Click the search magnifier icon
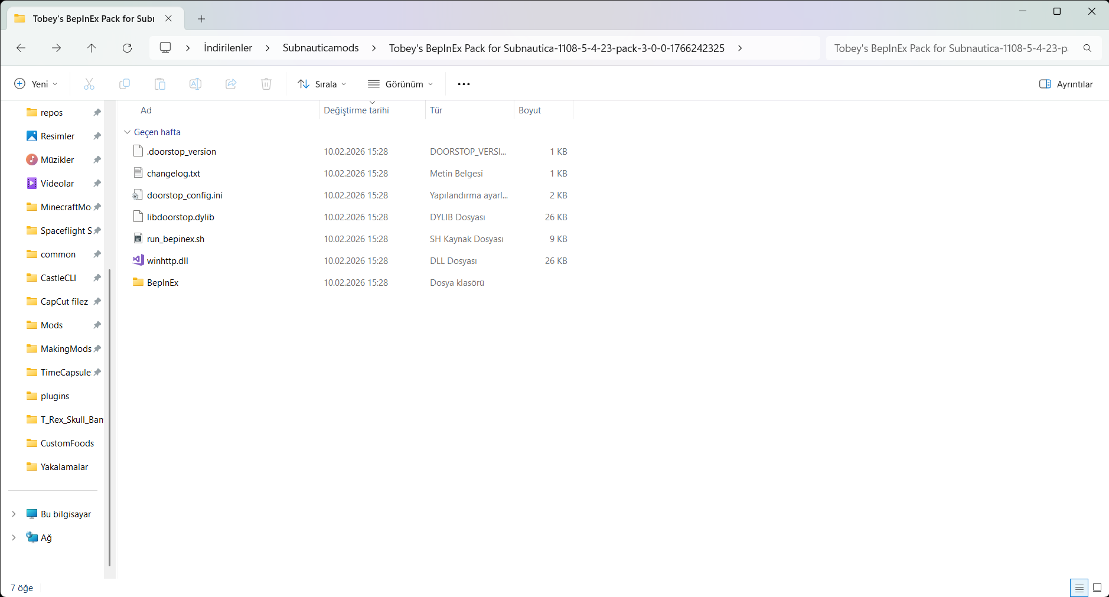The height and width of the screenshot is (597, 1109). (1087, 48)
